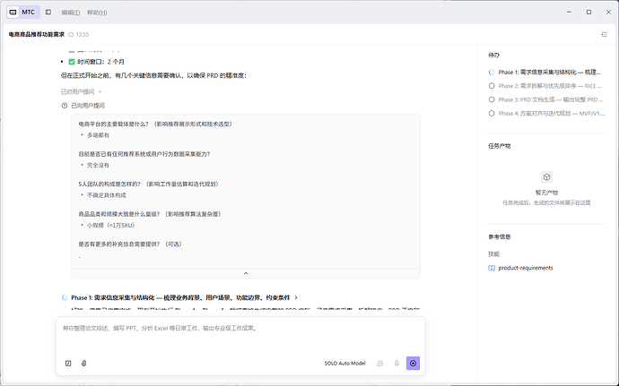Open the 编辑(E) menu

[x=71, y=13]
